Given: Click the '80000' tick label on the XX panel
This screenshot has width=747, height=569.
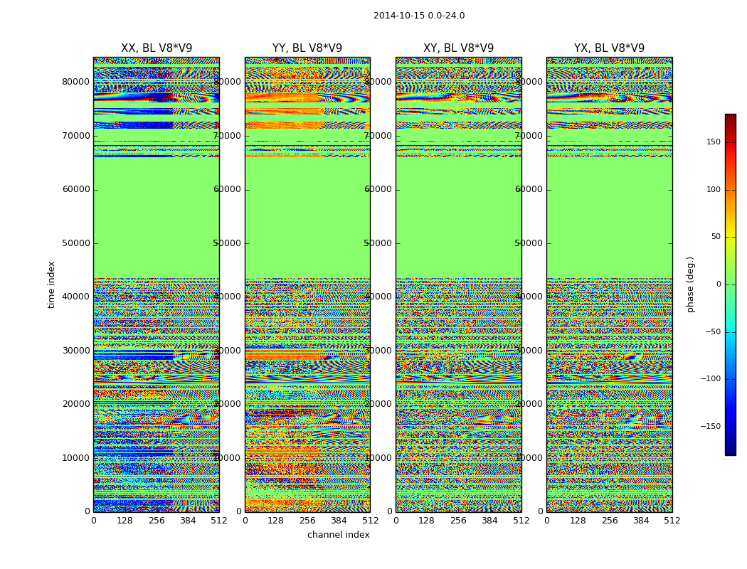Looking at the screenshot, I should point(75,82).
